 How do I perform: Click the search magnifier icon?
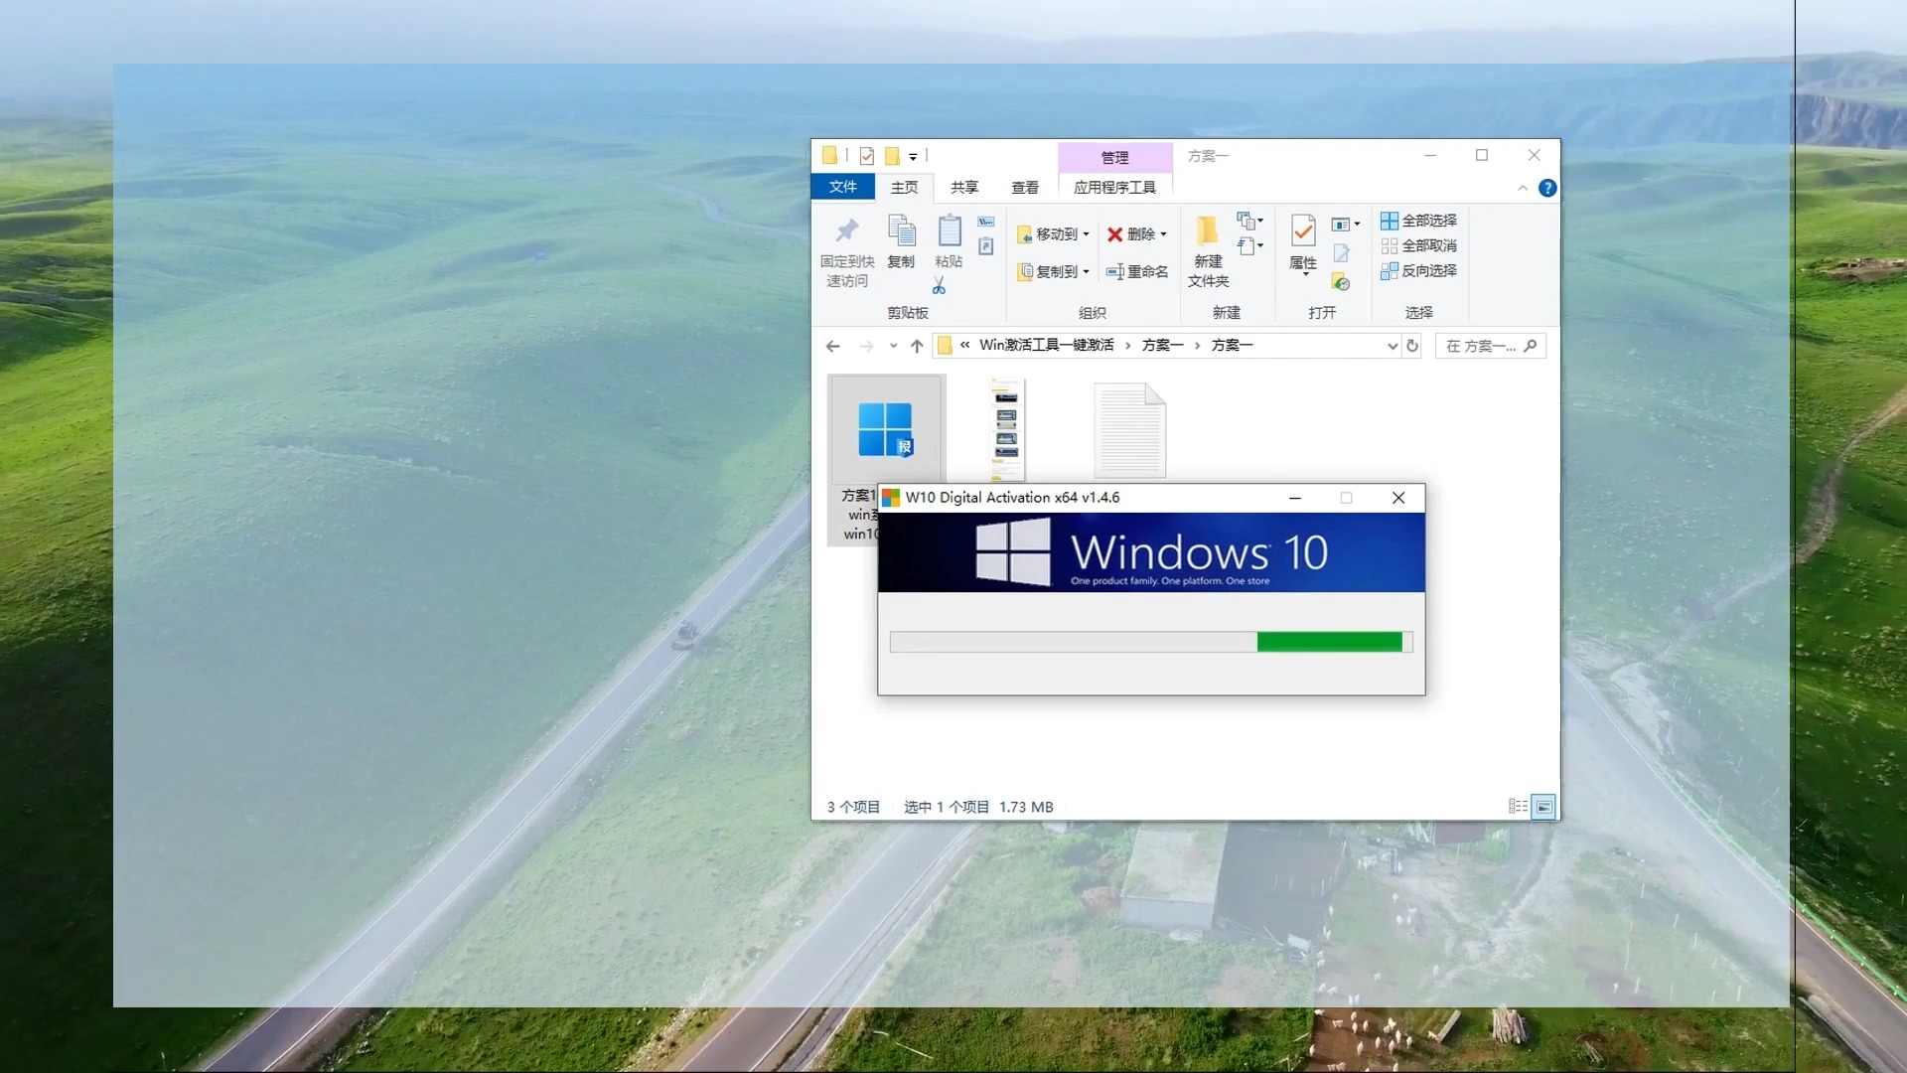(x=1530, y=346)
